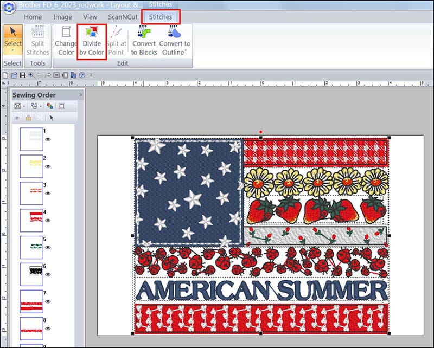Click the color blocks icon in Sewing Order
Screen dimensions: 434x348
50,106
